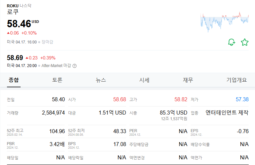
Task: Click the After-Market 마감 label
Action: point(56,66)
